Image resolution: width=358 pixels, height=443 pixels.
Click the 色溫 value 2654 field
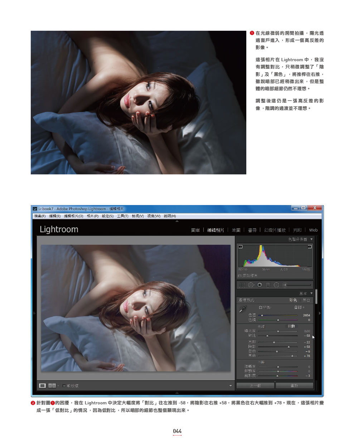point(306,315)
